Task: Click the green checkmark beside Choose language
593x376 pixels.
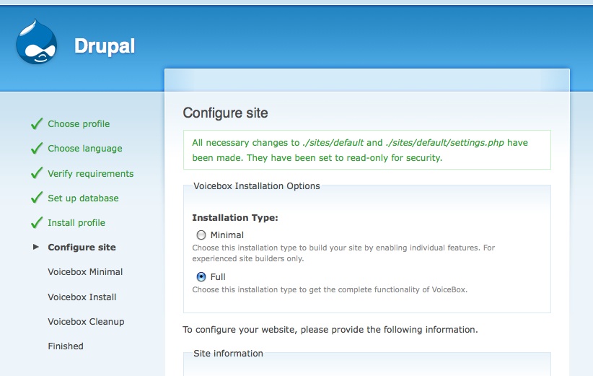Action: 37,148
